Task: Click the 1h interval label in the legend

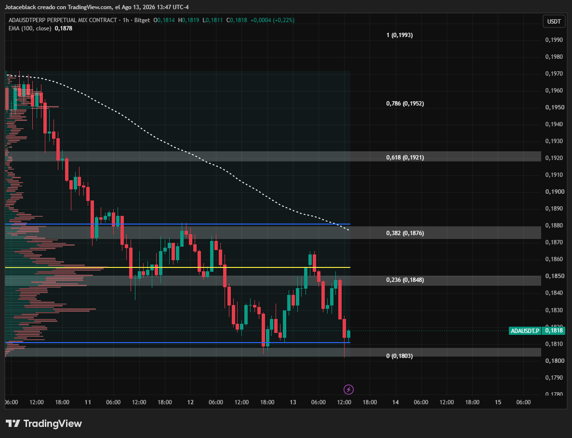Action: (x=126, y=20)
